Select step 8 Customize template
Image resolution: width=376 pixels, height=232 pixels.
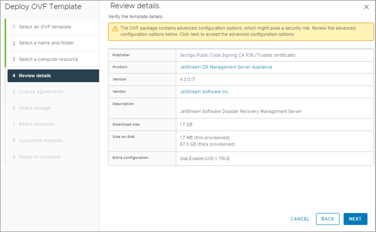(x=41, y=140)
